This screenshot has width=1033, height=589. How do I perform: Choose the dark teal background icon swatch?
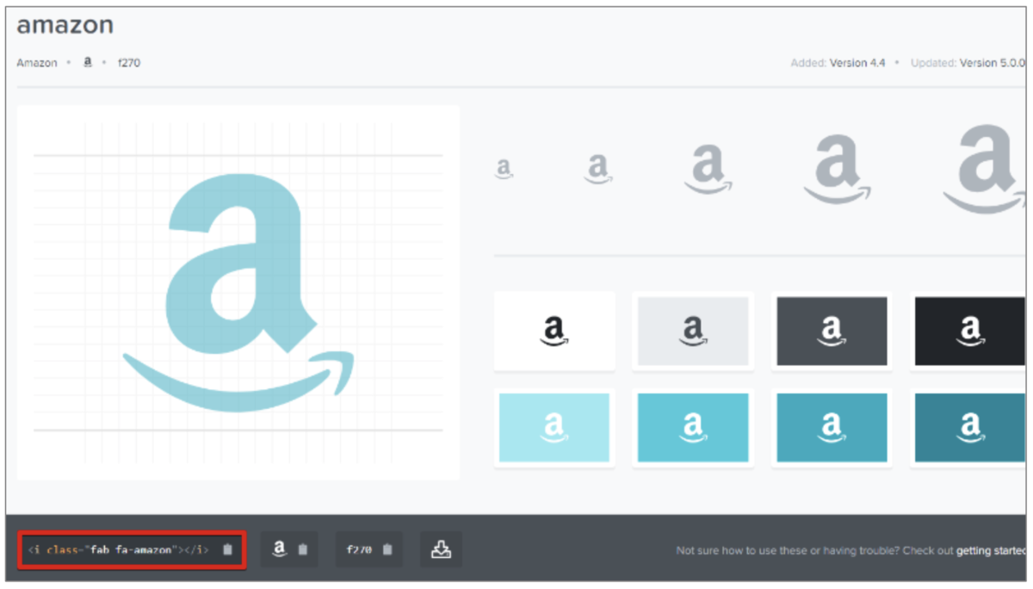click(969, 427)
